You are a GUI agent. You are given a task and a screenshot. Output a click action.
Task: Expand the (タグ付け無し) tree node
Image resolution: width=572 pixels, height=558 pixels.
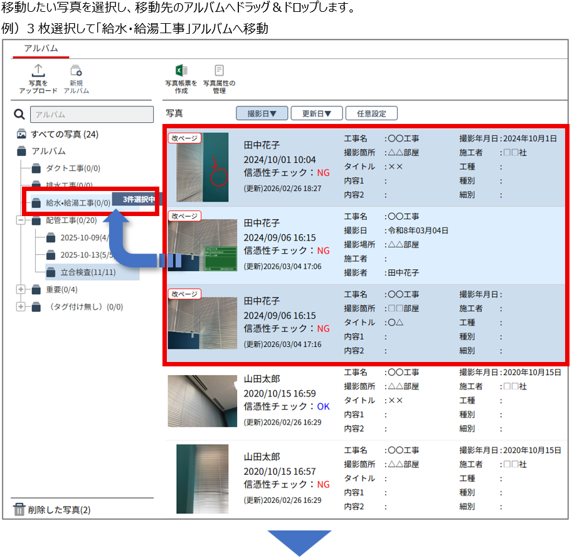tap(21, 307)
